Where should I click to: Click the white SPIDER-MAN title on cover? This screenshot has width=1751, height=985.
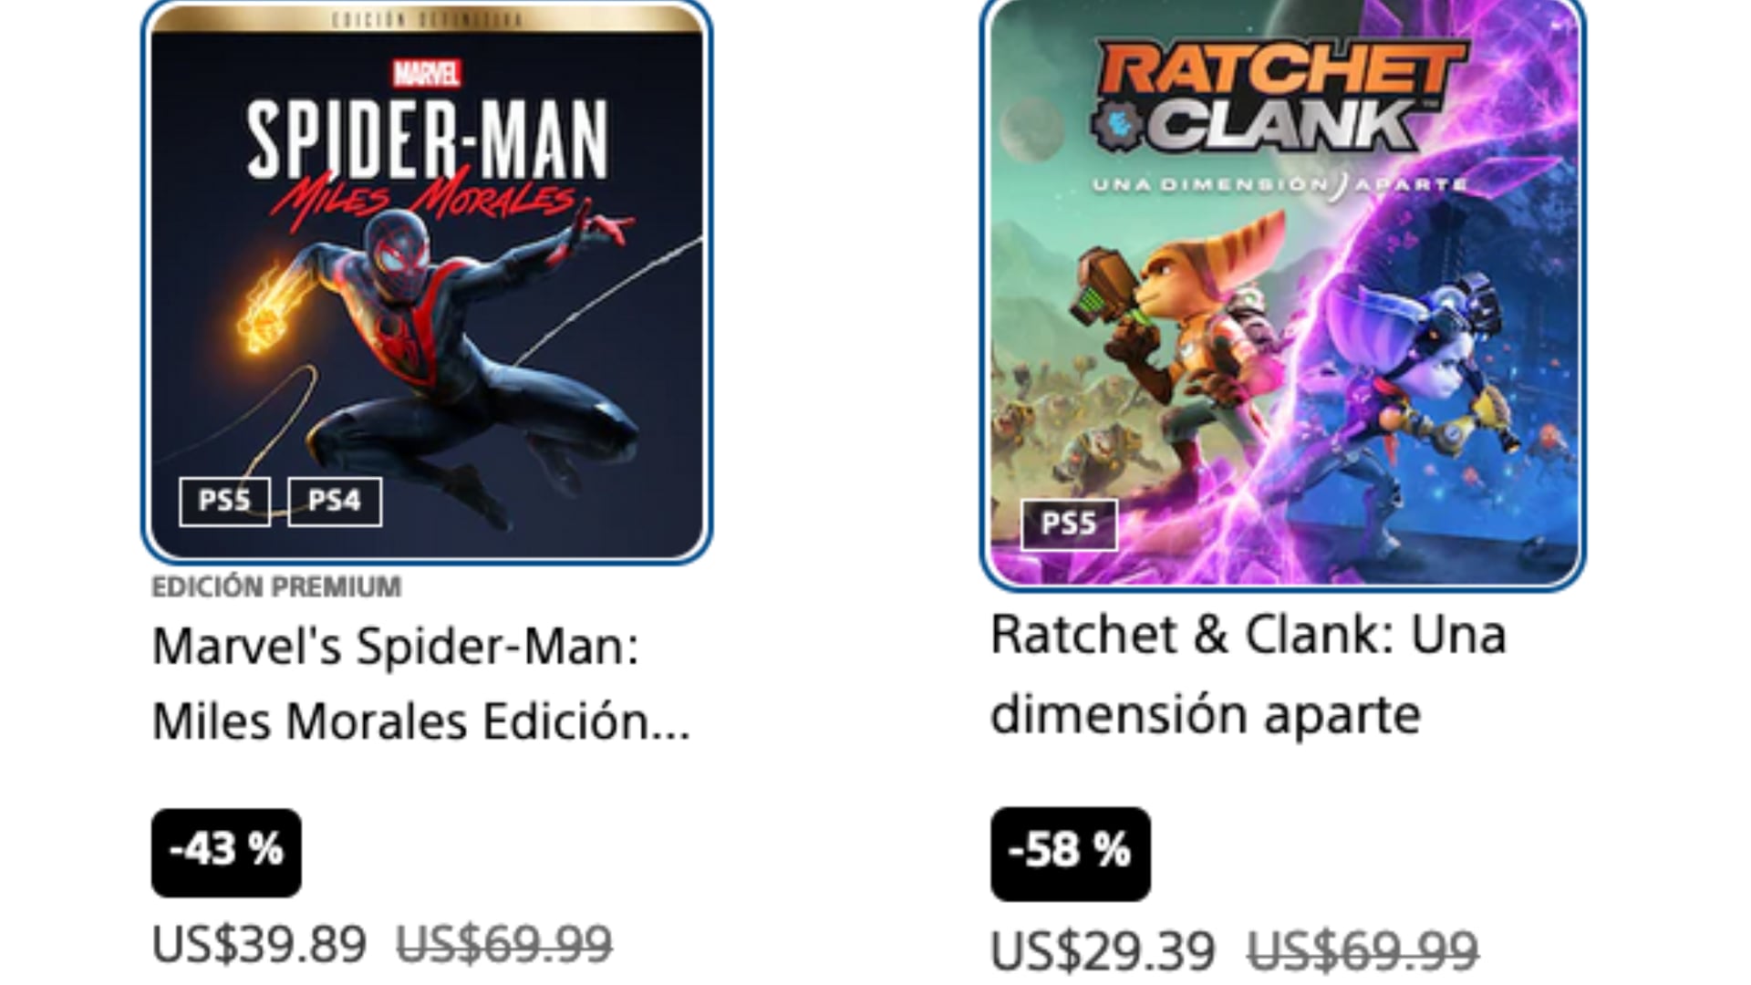[428, 139]
